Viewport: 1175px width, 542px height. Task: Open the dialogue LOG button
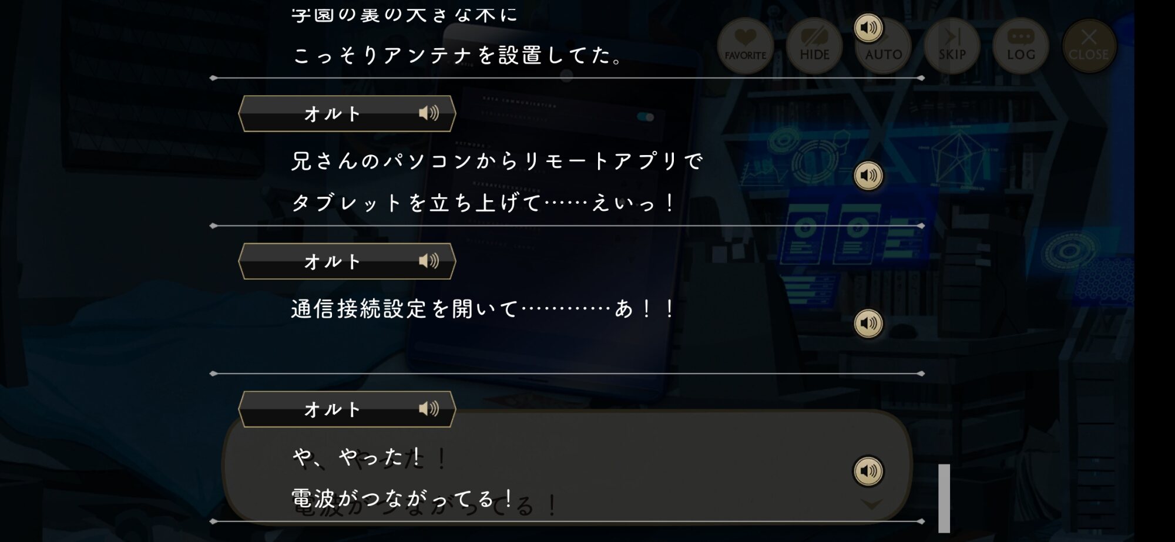[x=1020, y=46]
